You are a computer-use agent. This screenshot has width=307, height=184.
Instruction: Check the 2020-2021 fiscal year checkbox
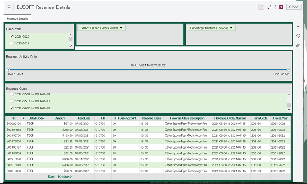tap(11, 43)
